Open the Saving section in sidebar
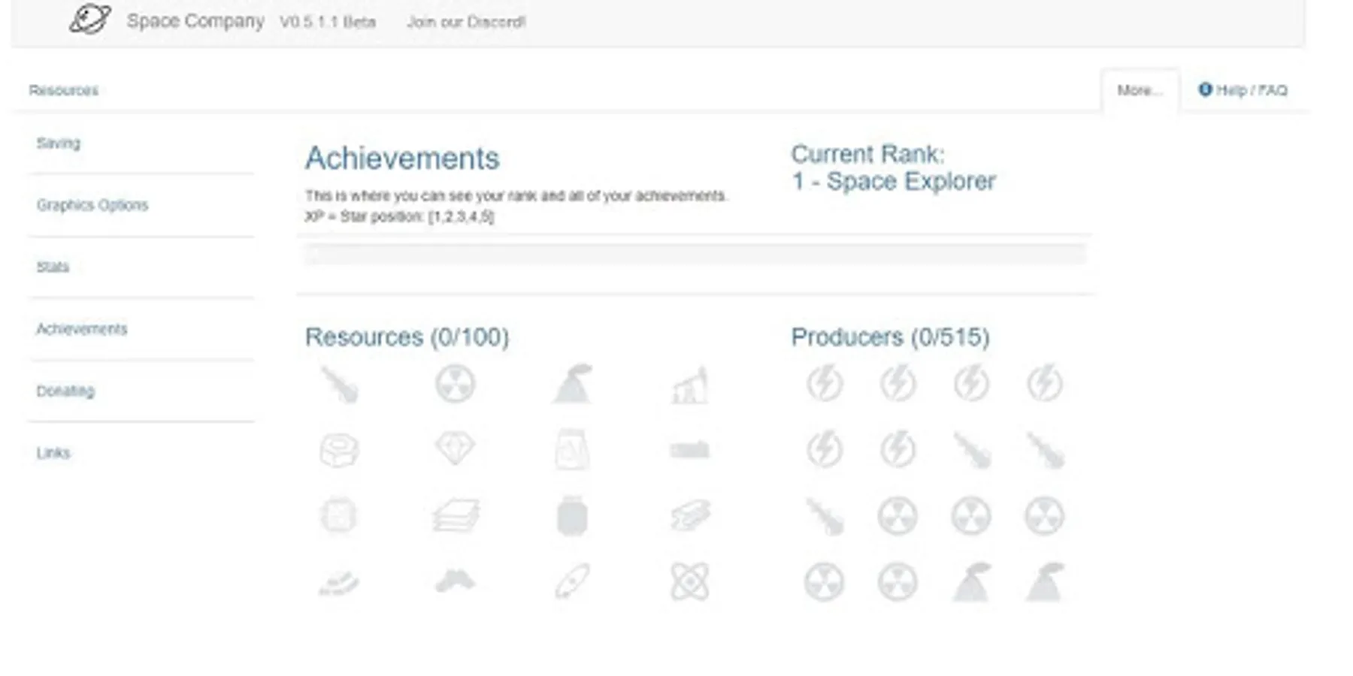Image resolution: width=1353 pixels, height=676 pixels. click(x=59, y=143)
